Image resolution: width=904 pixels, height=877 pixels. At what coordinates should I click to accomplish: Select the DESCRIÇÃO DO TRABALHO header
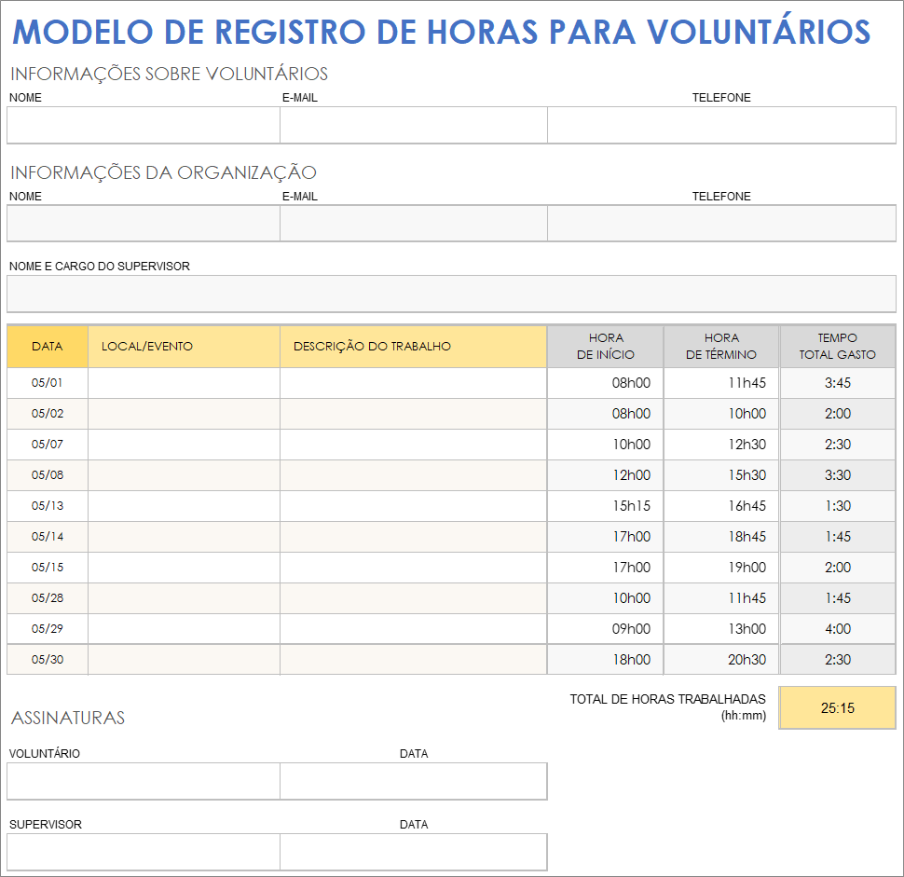(413, 346)
